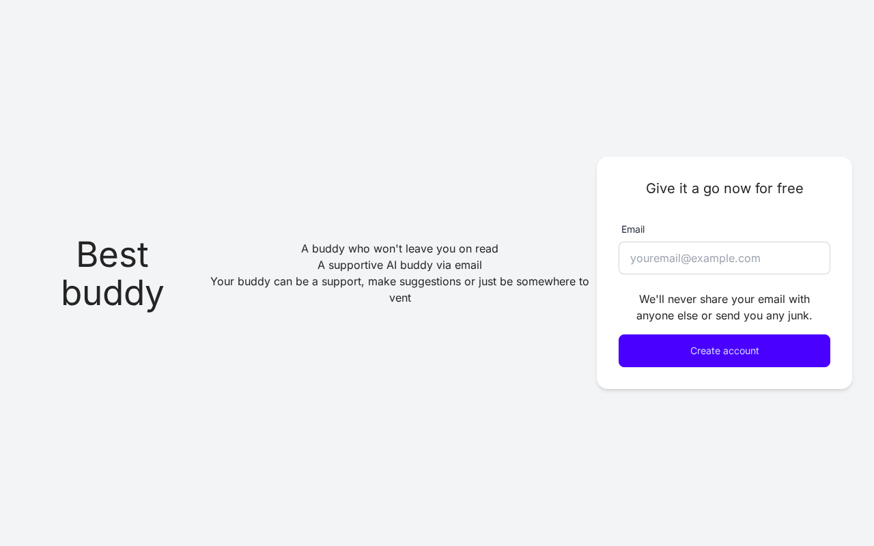
Task: Click the "AI buddy" phrase in tagline
Action: click(410, 265)
